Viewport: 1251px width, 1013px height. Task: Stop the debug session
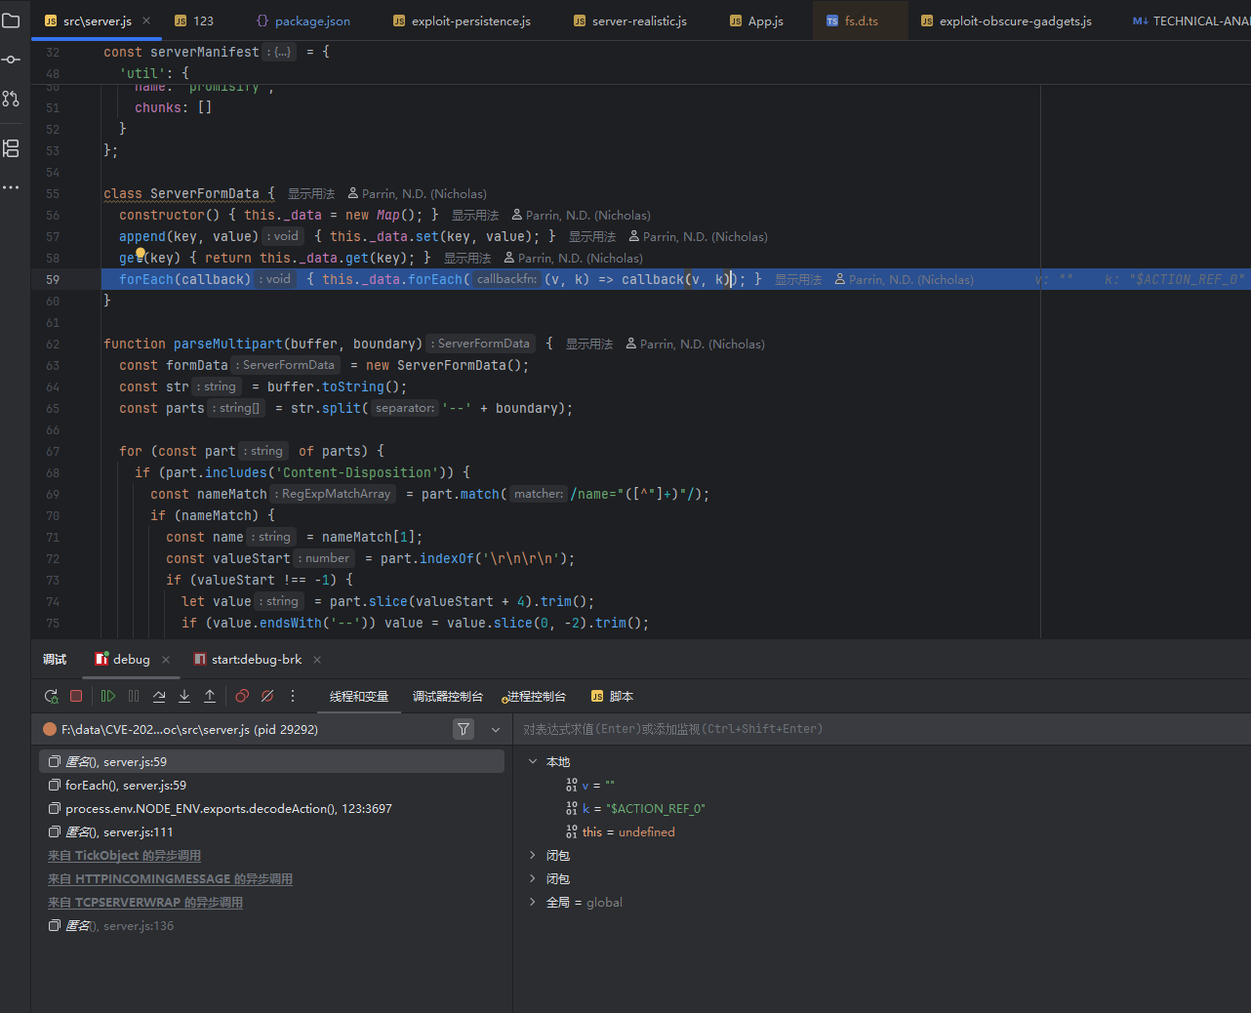click(76, 696)
